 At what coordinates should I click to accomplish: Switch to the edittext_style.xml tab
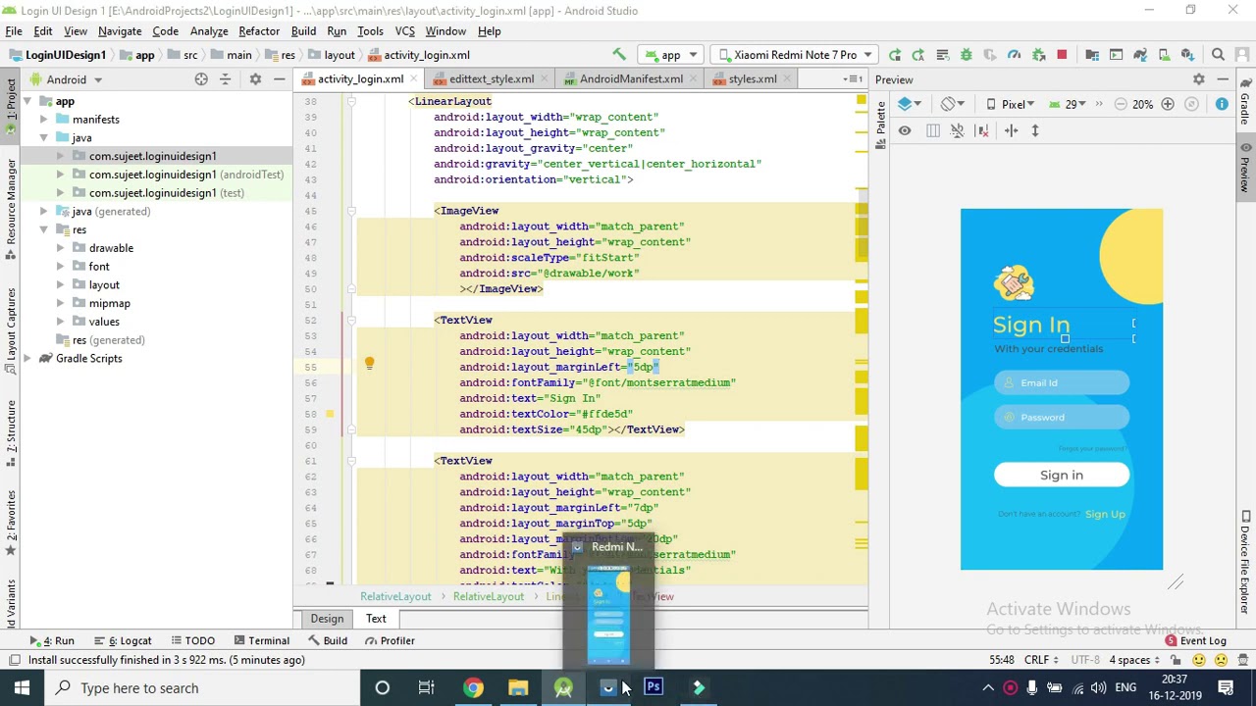(x=492, y=79)
